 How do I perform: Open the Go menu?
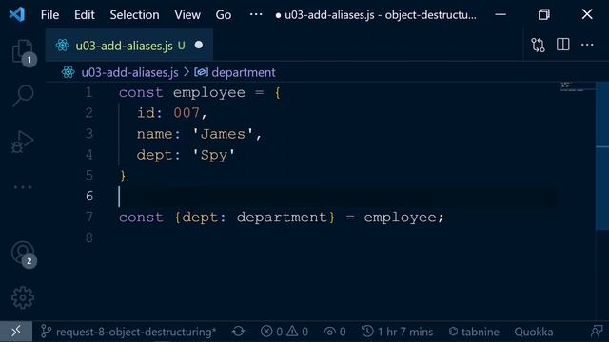tap(224, 15)
